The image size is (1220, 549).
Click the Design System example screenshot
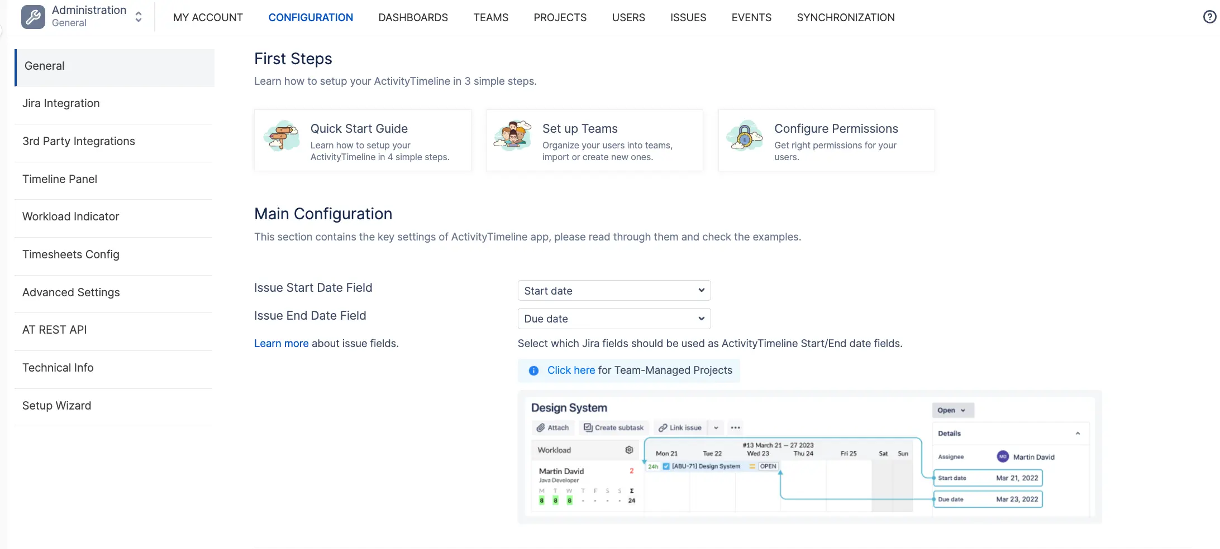809,457
